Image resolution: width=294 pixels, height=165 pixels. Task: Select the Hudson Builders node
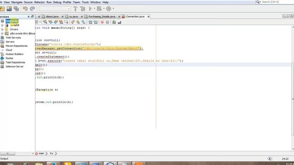coord(14,54)
